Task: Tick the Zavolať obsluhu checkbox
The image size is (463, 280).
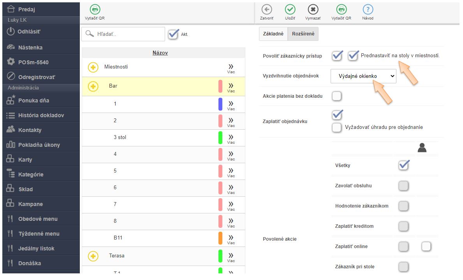Action: click(403, 186)
